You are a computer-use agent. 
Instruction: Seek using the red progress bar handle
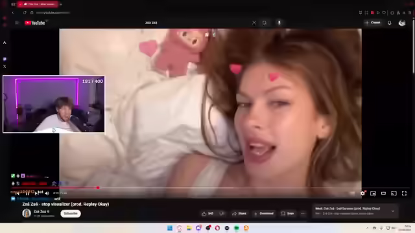pyautogui.click(x=98, y=188)
